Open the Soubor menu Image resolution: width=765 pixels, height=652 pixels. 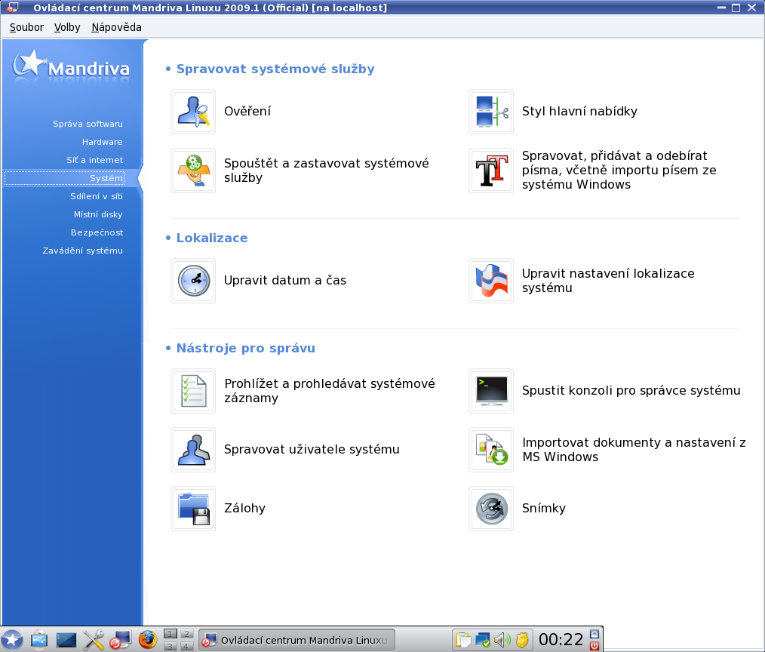click(x=26, y=27)
